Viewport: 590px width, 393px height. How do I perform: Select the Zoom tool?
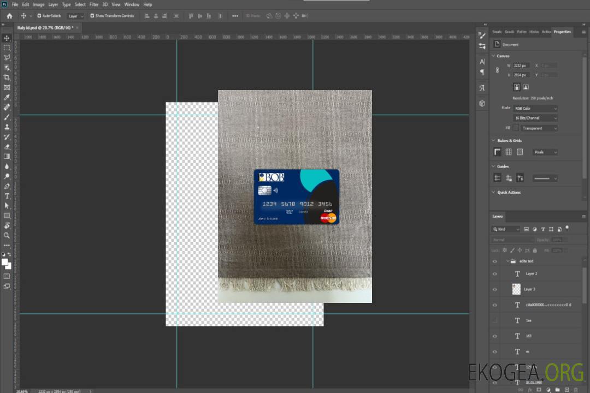click(x=7, y=235)
